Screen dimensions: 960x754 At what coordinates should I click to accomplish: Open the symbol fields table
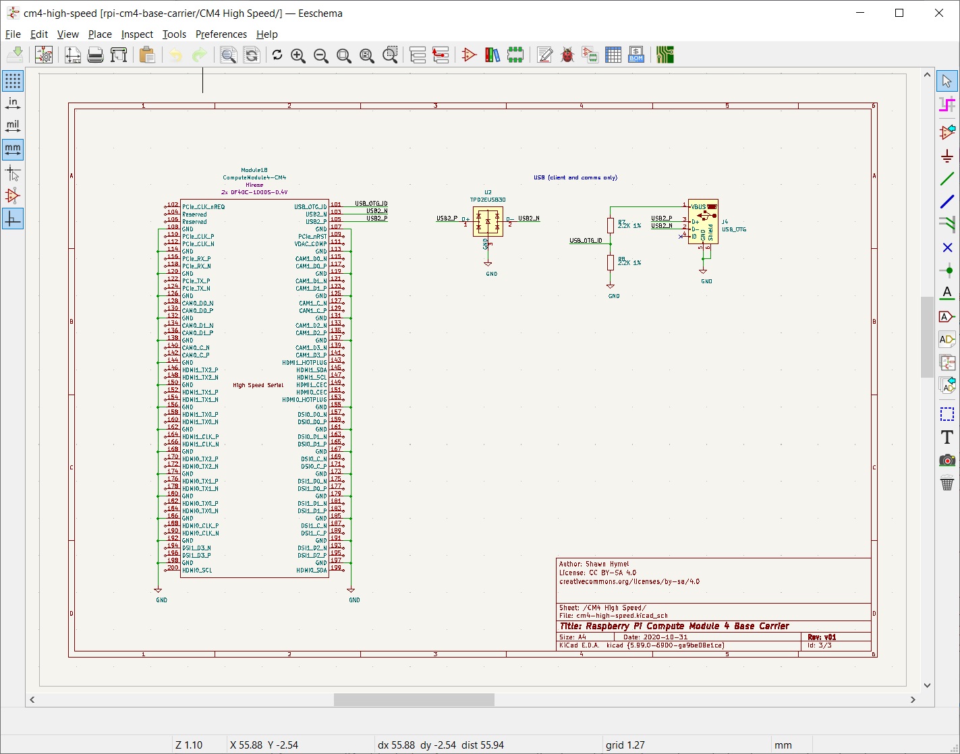pos(613,55)
